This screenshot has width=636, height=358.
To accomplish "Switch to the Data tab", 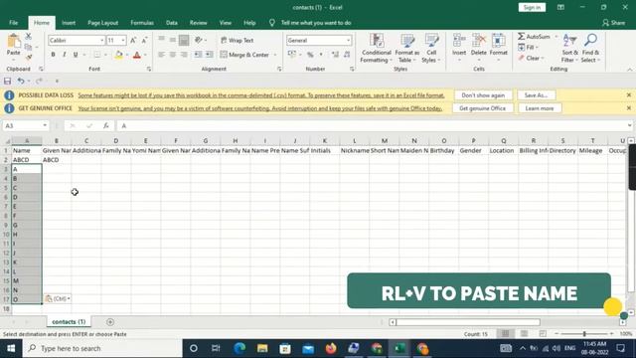I will tap(172, 23).
